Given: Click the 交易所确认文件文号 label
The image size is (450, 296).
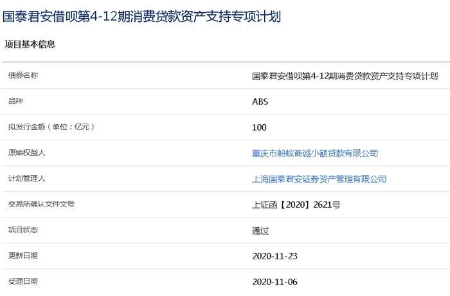Looking at the screenshot, I should pyautogui.click(x=41, y=204).
